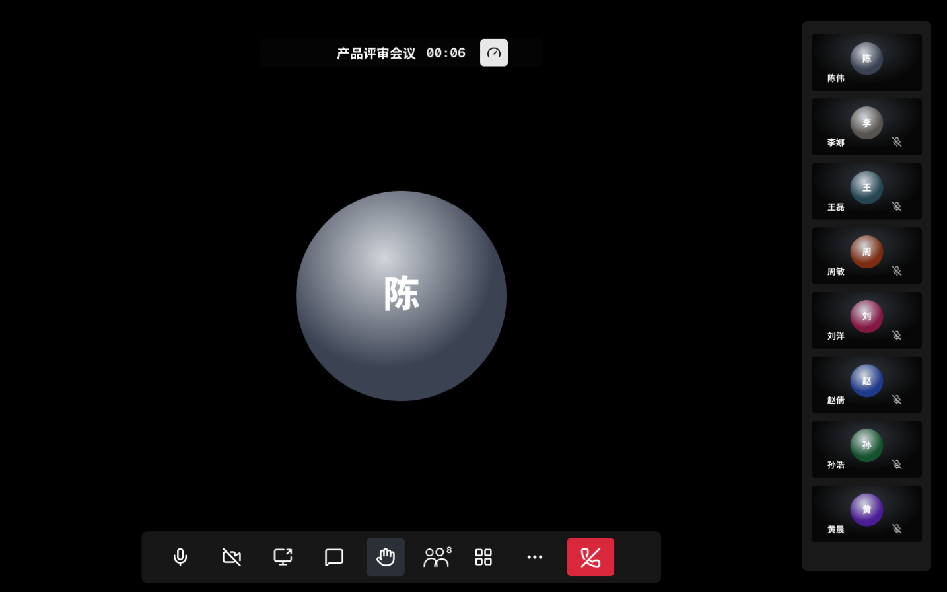The image size is (947, 592).
Task: Click 赵倩's avatar
Action: click(x=866, y=381)
